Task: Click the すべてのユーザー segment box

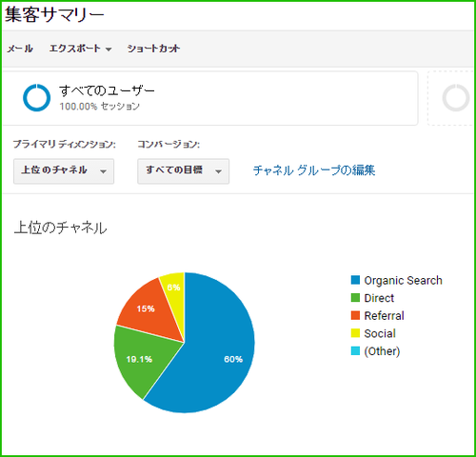Action: coord(209,98)
